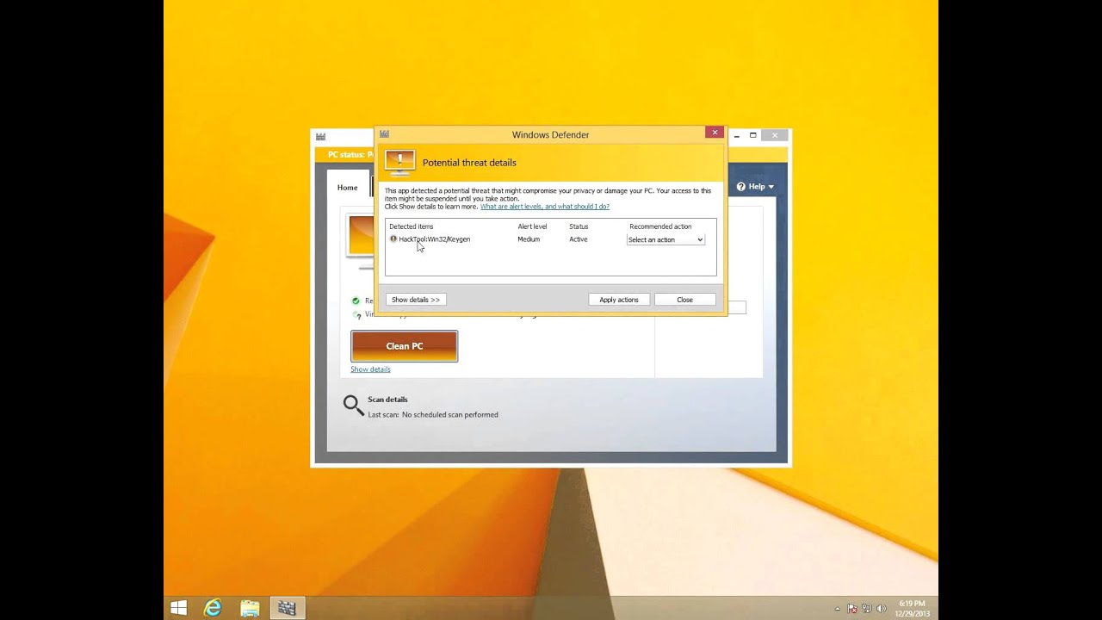Click the Clean PC button
Viewport: 1102px width, 620px height.
point(405,346)
